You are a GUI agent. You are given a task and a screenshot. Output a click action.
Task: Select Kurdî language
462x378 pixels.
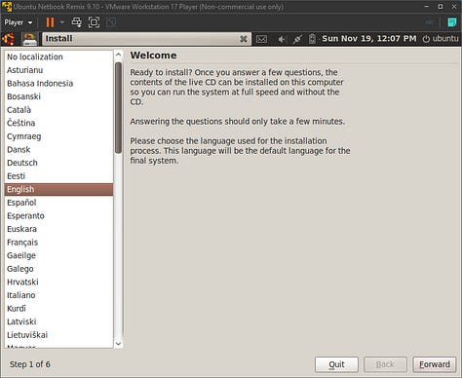click(x=58, y=309)
